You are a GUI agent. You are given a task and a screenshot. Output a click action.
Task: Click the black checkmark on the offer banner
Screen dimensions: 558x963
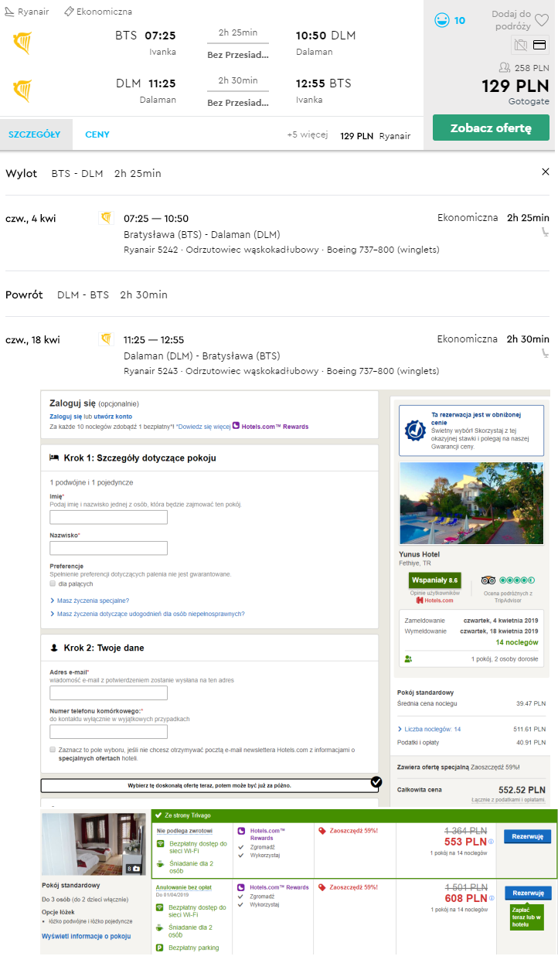(376, 781)
